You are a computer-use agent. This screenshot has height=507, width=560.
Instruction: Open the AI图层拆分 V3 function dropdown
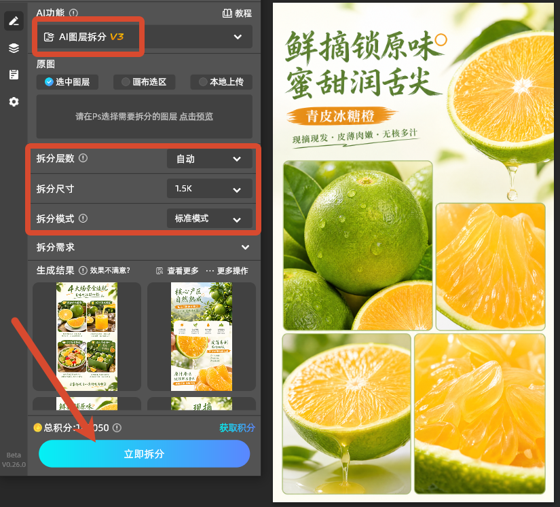click(145, 37)
